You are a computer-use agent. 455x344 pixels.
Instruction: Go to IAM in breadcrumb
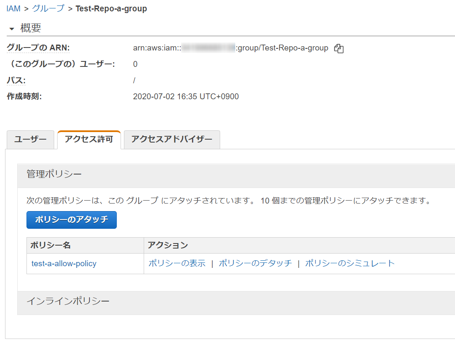[13, 8]
